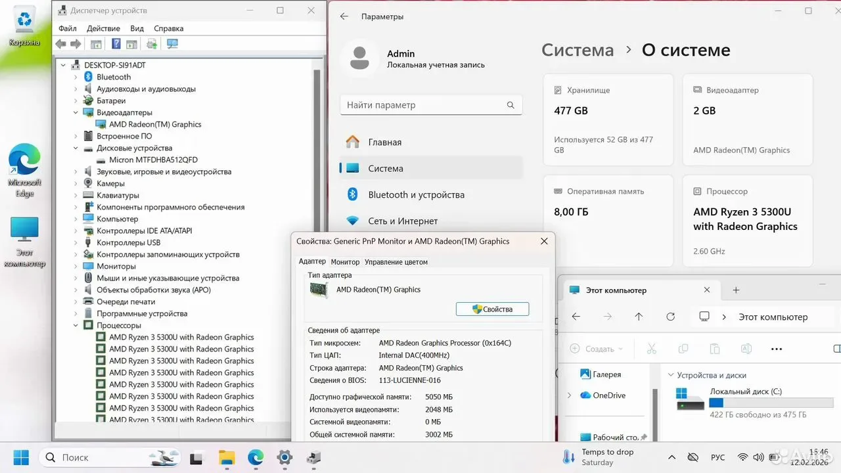Viewport: 841px width, 473px height.
Task: Select the This PC desktop icon
Action: click(x=24, y=242)
